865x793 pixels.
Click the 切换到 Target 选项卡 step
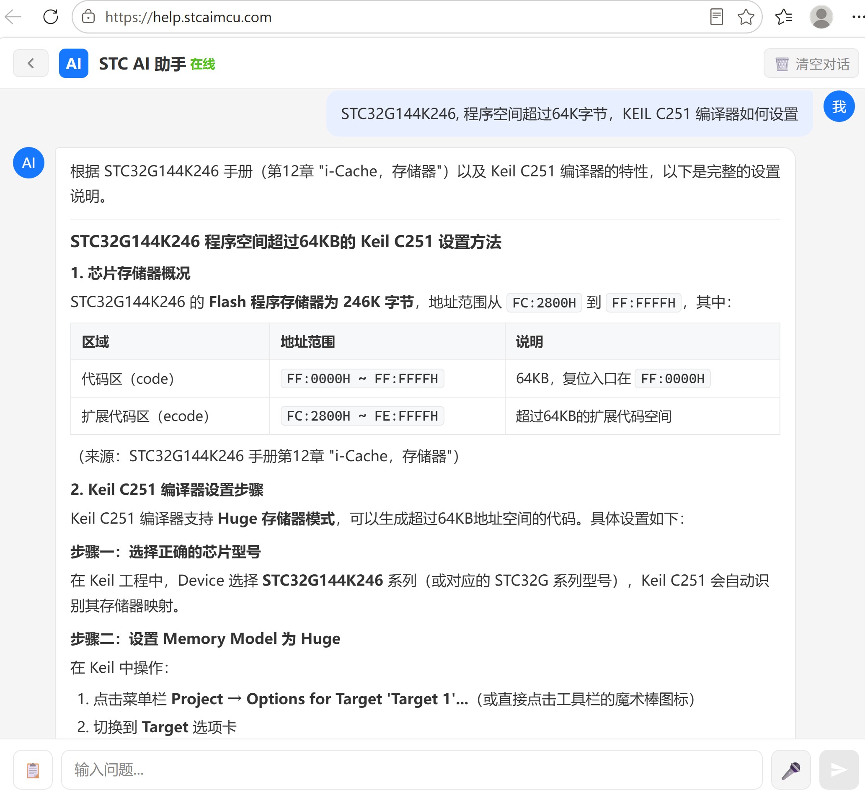(157, 727)
